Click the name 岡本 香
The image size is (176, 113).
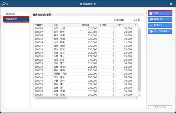tap(58, 84)
